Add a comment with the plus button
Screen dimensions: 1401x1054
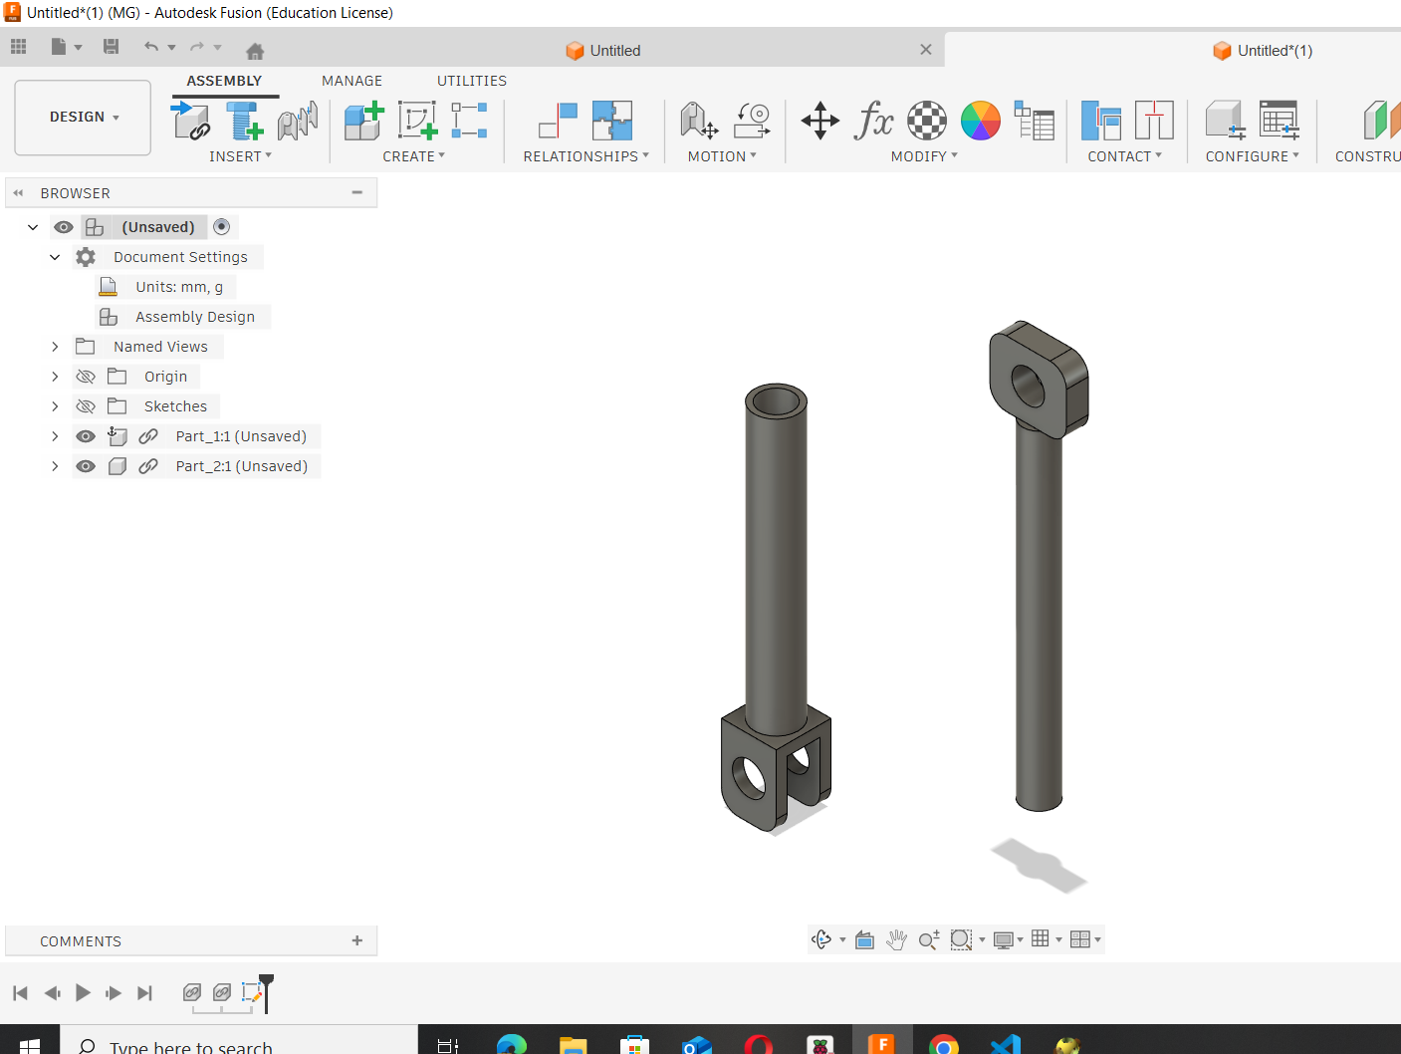coord(357,940)
